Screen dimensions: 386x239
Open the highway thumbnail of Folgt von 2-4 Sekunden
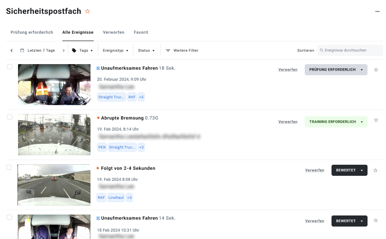click(54, 185)
